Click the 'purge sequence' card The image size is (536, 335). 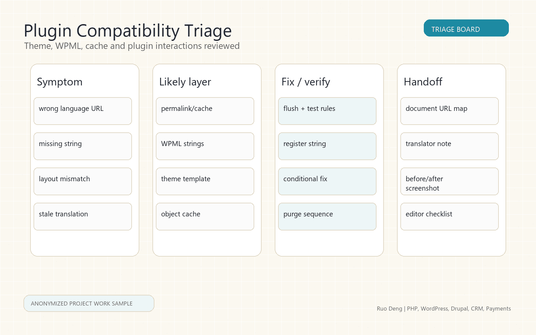tap(327, 217)
